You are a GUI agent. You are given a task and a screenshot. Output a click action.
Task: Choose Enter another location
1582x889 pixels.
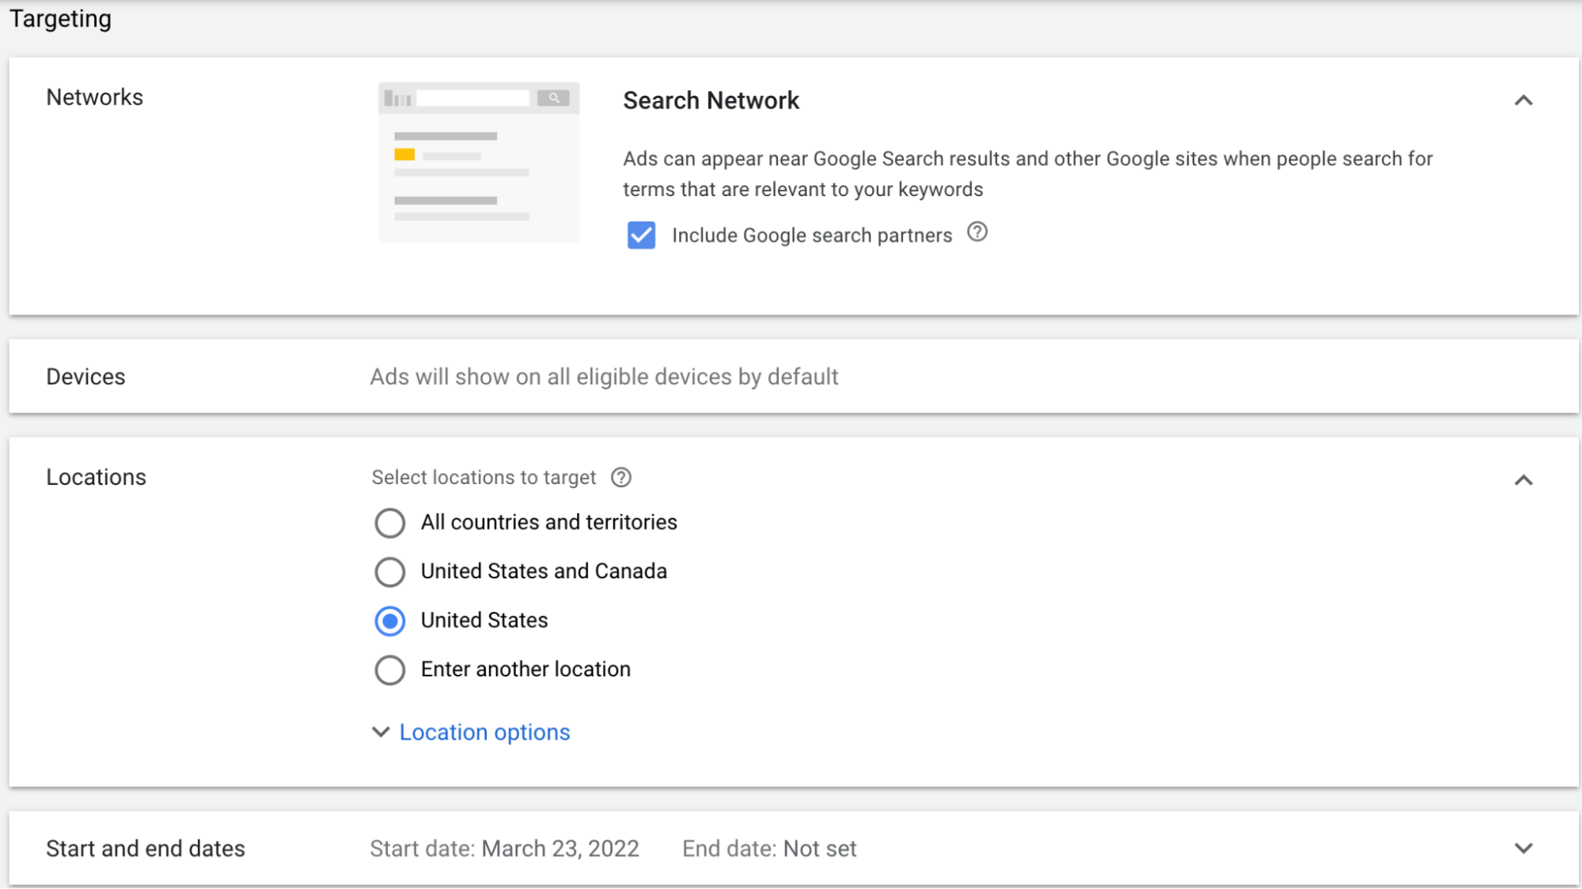click(389, 670)
